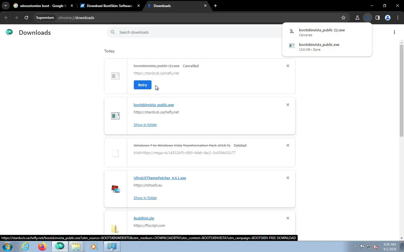This screenshot has height=252, width=404.
Task: Open the Downloads page more actions menu
Action: pos(394,32)
